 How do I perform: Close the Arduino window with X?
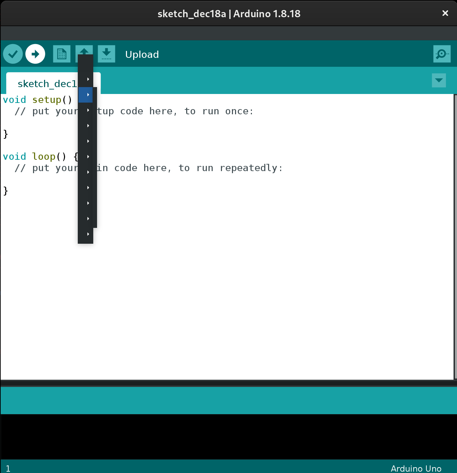445,13
